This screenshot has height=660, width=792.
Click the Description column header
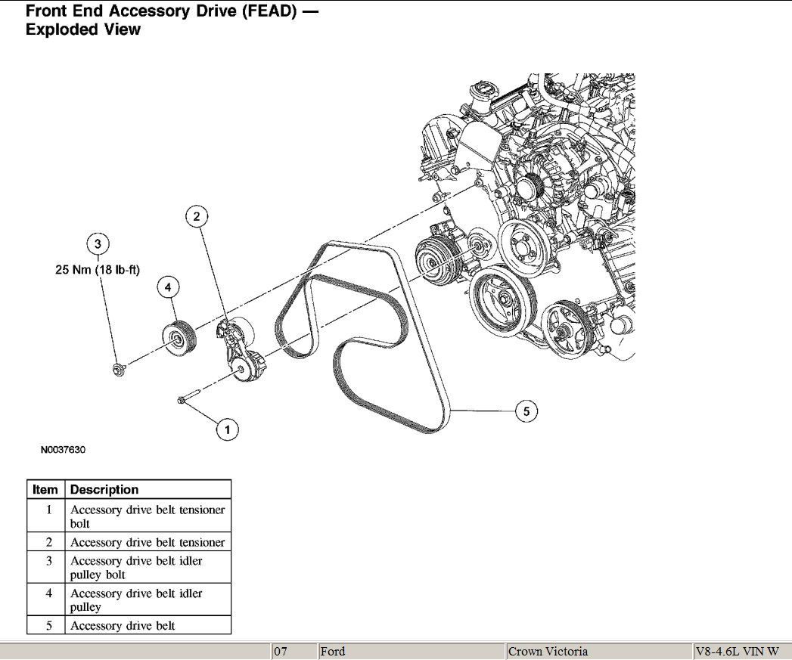tap(104, 489)
